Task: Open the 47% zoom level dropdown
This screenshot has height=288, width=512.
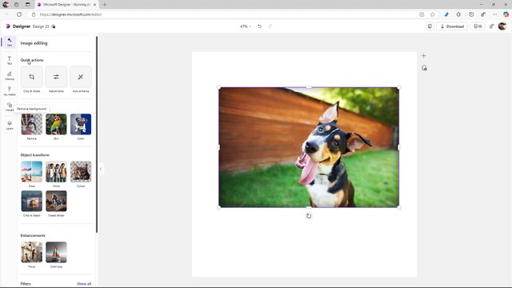Action: tap(246, 26)
